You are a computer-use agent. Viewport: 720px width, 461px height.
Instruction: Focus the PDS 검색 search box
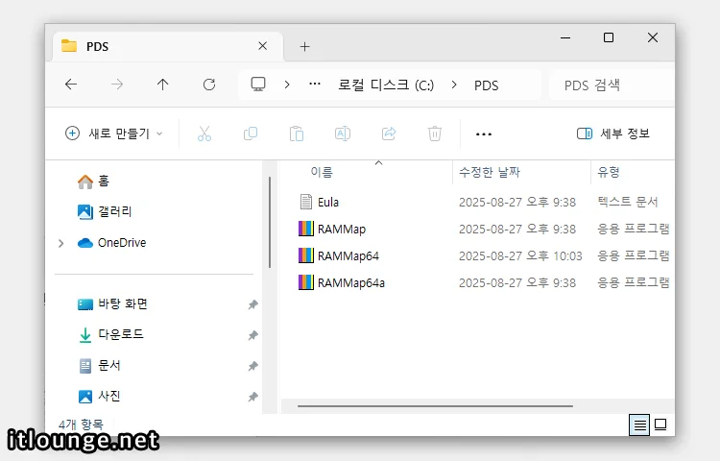[612, 85]
